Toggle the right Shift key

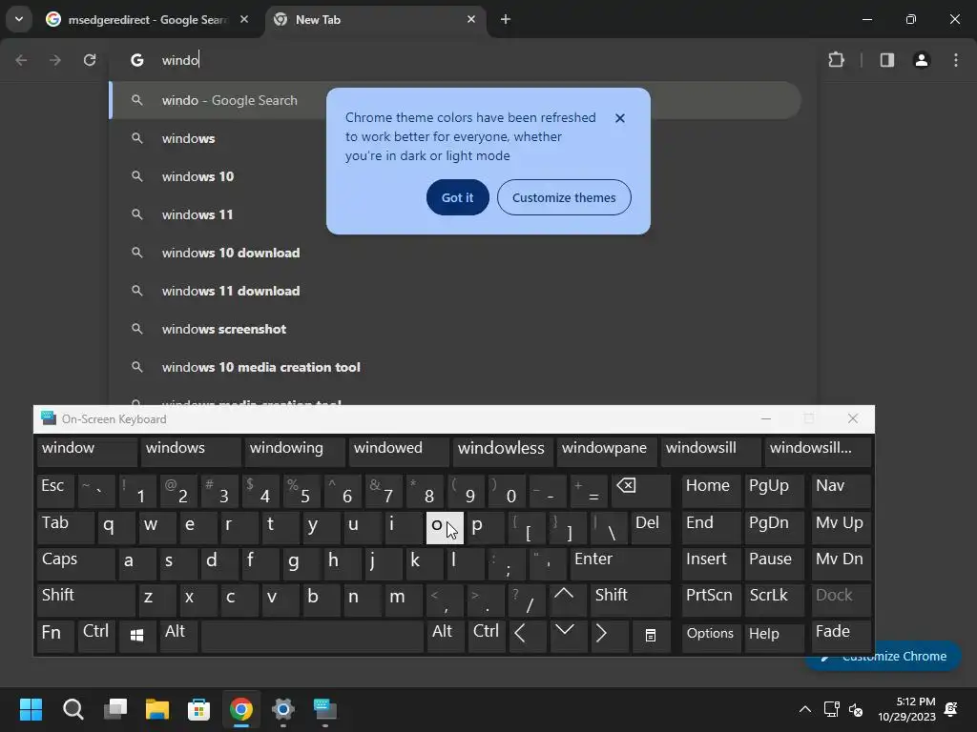630,599
